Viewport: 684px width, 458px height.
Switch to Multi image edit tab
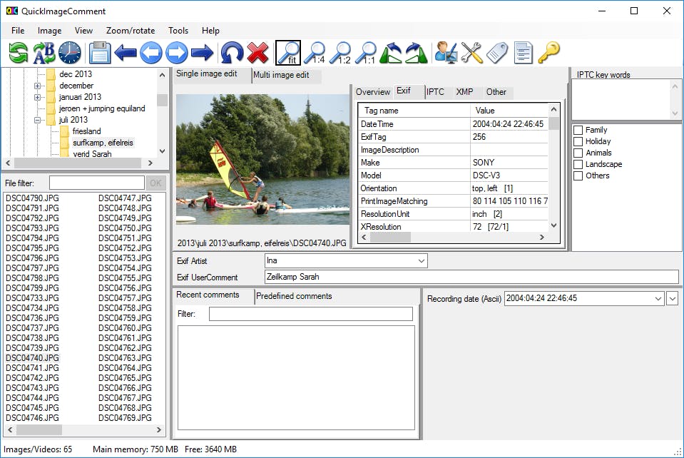tap(282, 75)
